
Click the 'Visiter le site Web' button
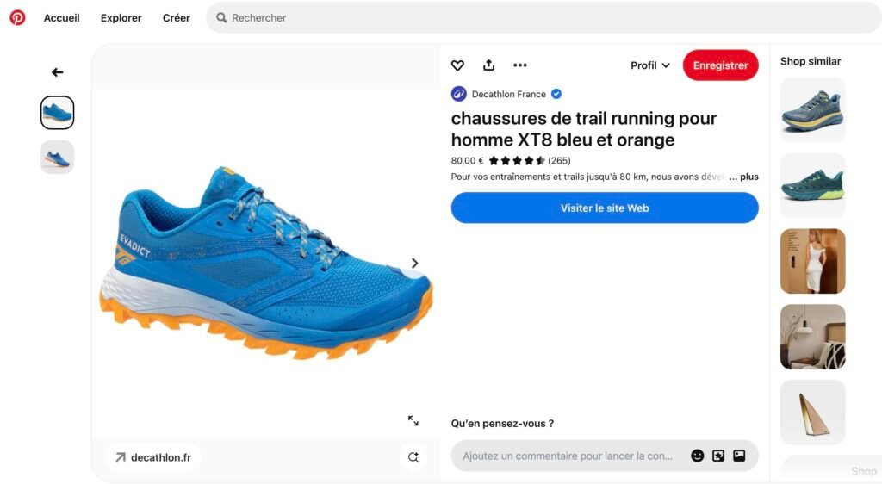click(x=605, y=208)
